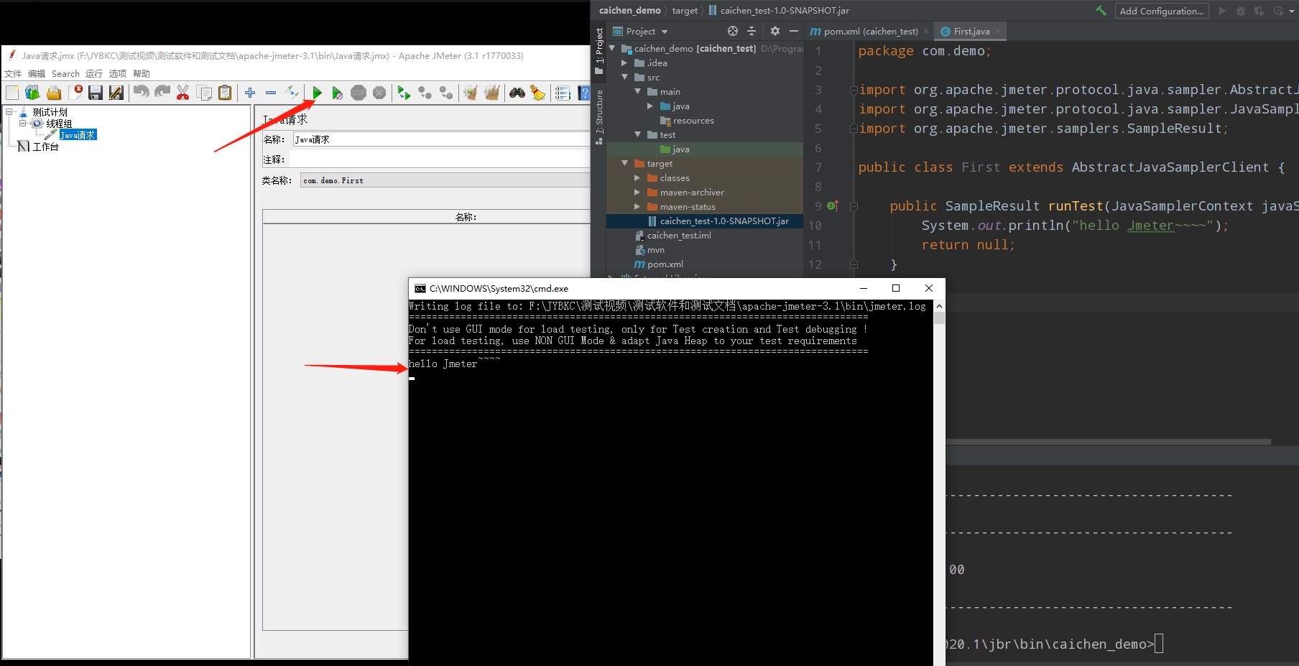Open Templates icon in JMeter toolbar
1299x666 pixels.
32,93
